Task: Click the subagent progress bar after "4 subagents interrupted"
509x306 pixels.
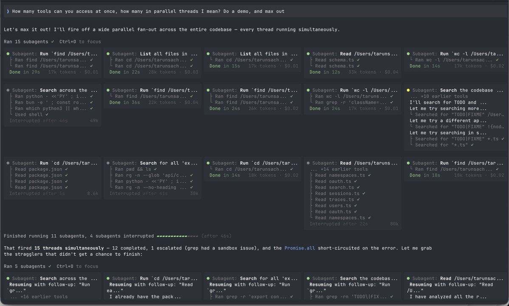Action: pyautogui.click(x=177, y=236)
